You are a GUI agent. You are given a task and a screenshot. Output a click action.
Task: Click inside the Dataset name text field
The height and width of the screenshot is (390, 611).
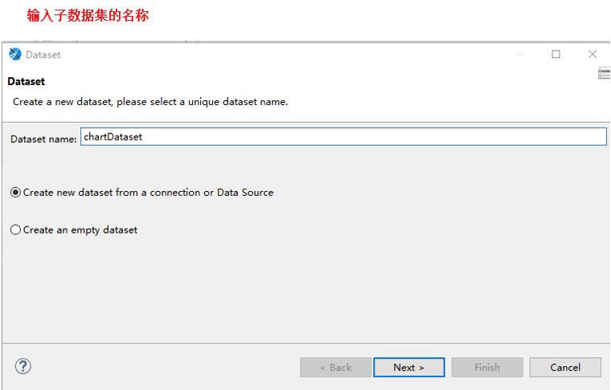(343, 137)
